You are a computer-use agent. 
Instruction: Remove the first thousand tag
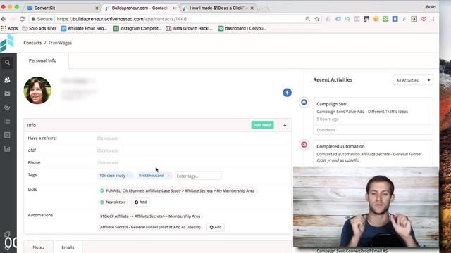tap(168, 176)
